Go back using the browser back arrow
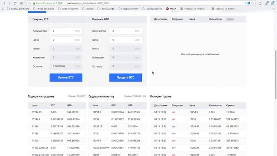 click(4, 3)
